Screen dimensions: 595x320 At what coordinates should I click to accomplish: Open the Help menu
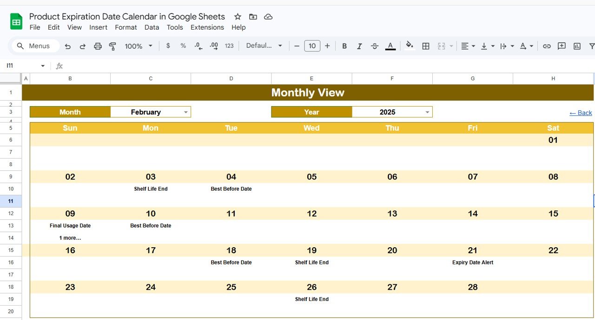click(x=238, y=27)
